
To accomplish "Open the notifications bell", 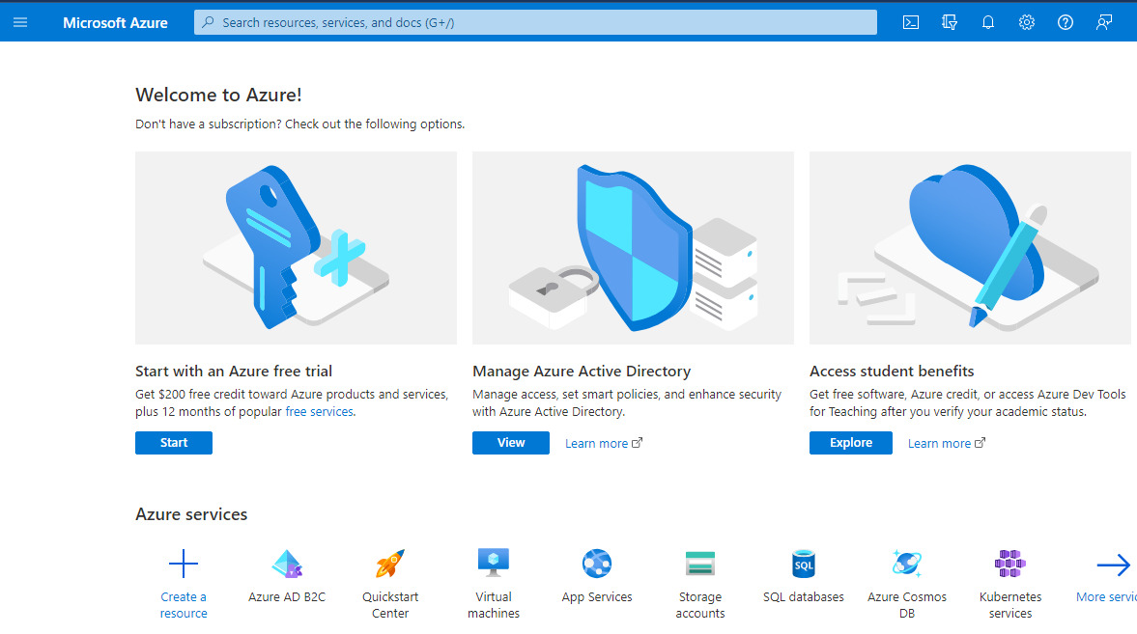I will (987, 22).
